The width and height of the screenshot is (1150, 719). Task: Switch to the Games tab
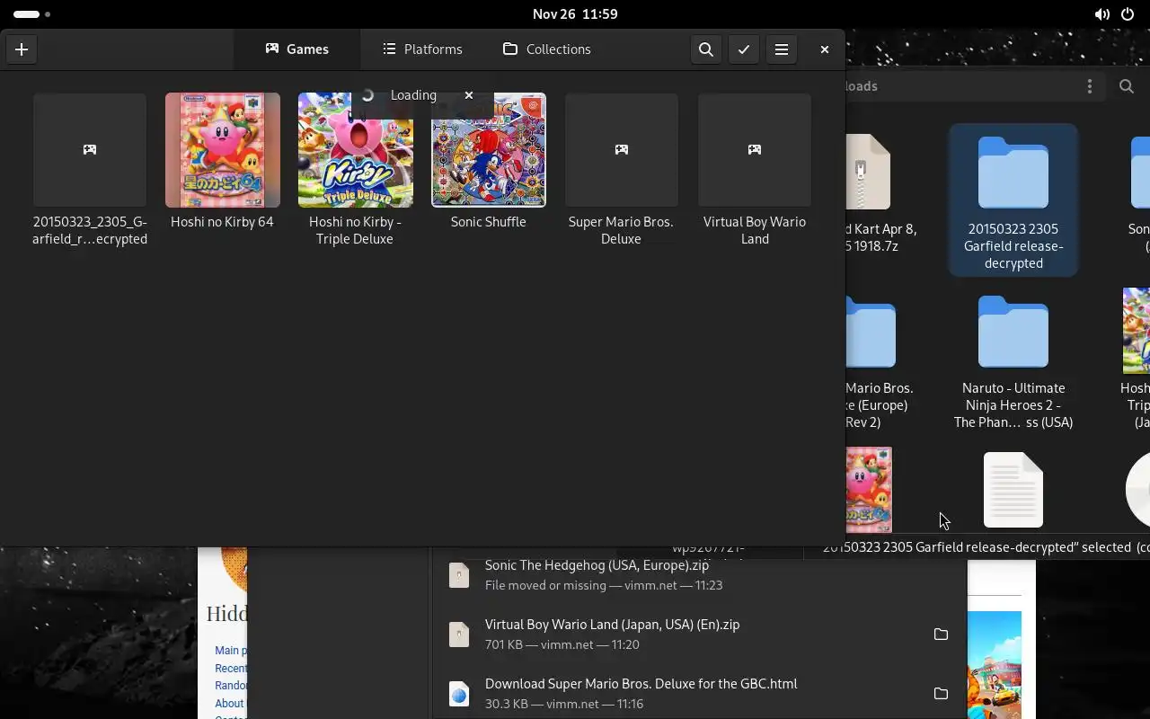click(x=296, y=49)
